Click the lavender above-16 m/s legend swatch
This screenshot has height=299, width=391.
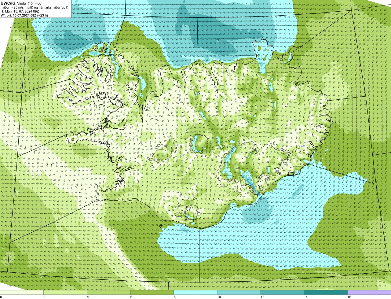(369, 292)
